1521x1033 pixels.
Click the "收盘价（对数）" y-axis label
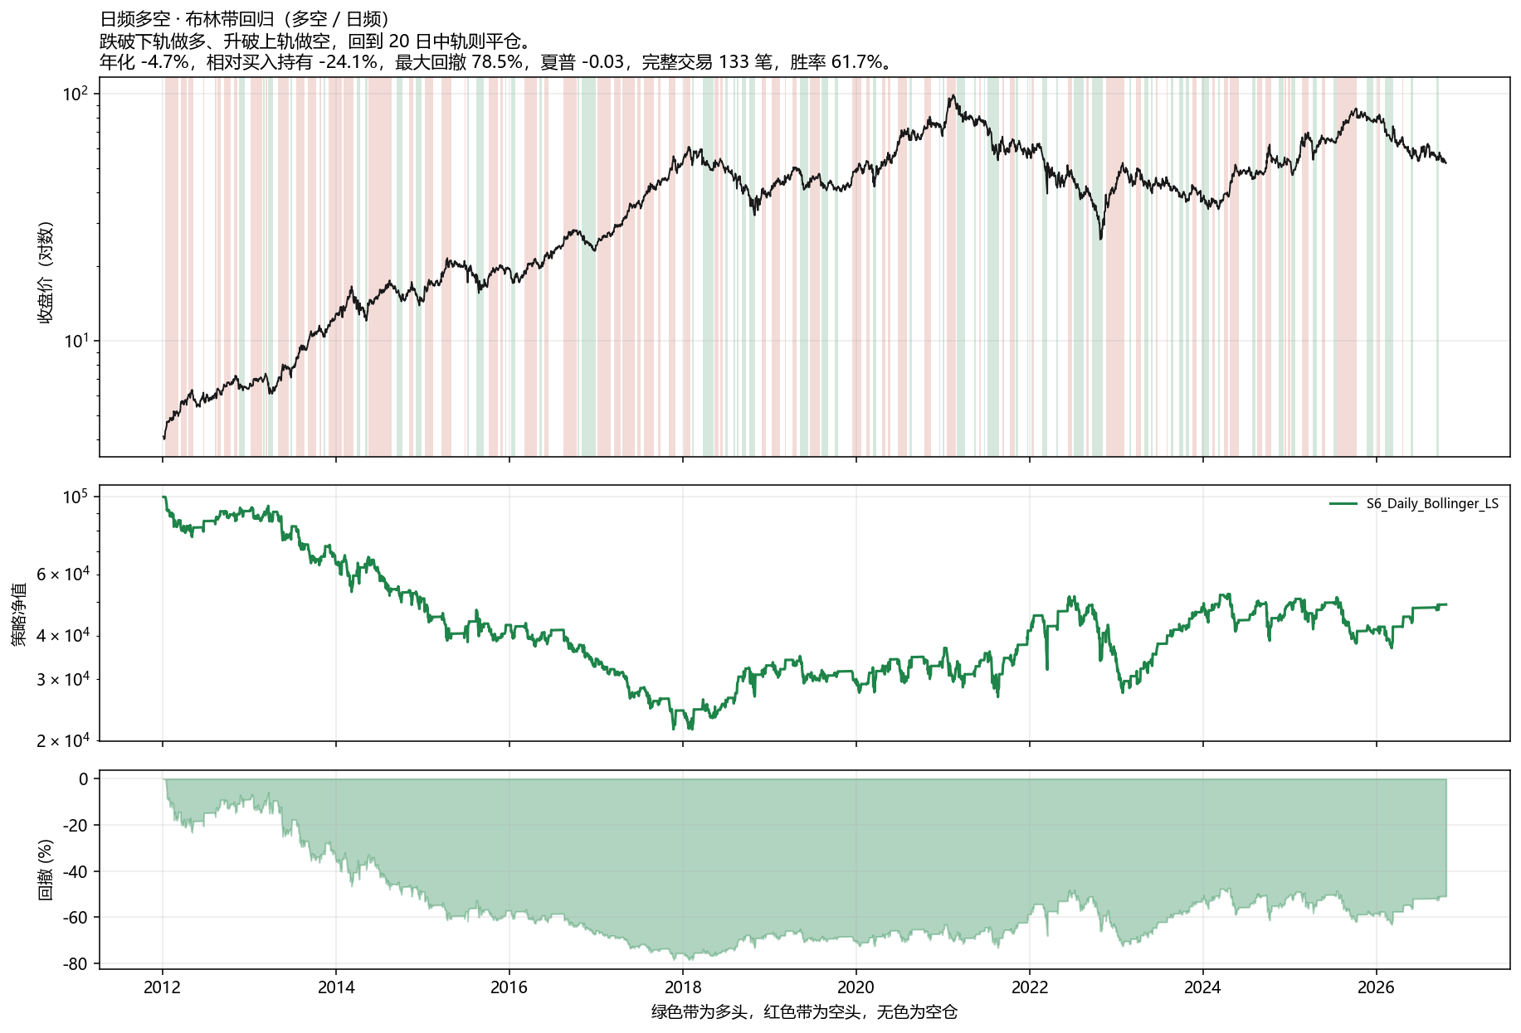click(x=45, y=272)
